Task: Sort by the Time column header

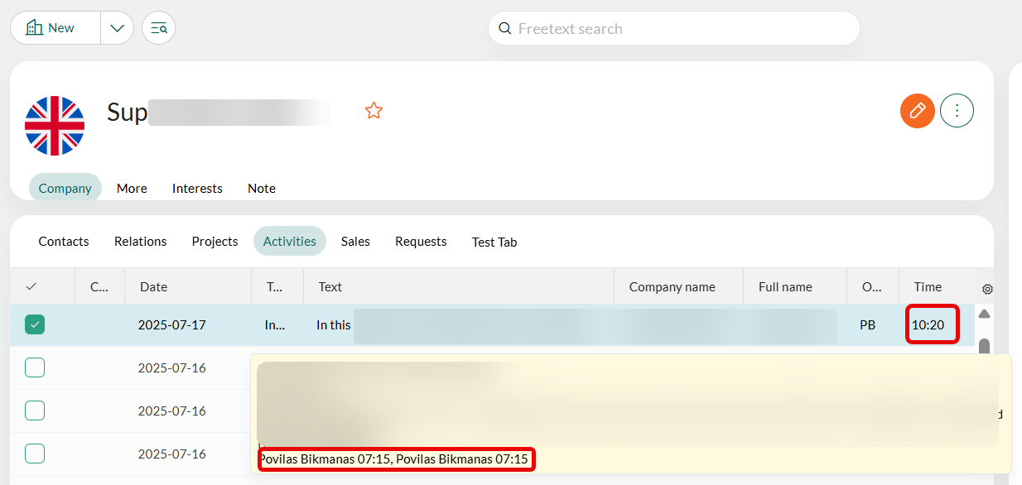Action: pos(928,287)
